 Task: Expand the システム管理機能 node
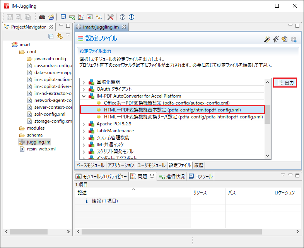pos(84,138)
